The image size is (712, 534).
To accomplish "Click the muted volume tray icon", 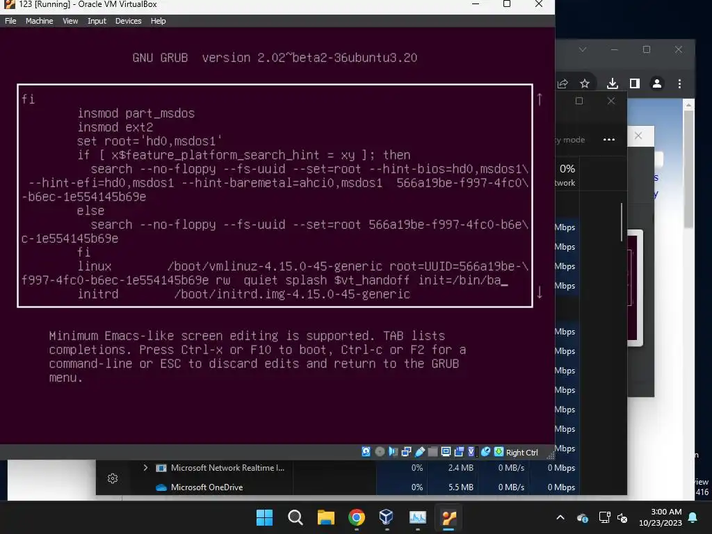I will click(622, 517).
